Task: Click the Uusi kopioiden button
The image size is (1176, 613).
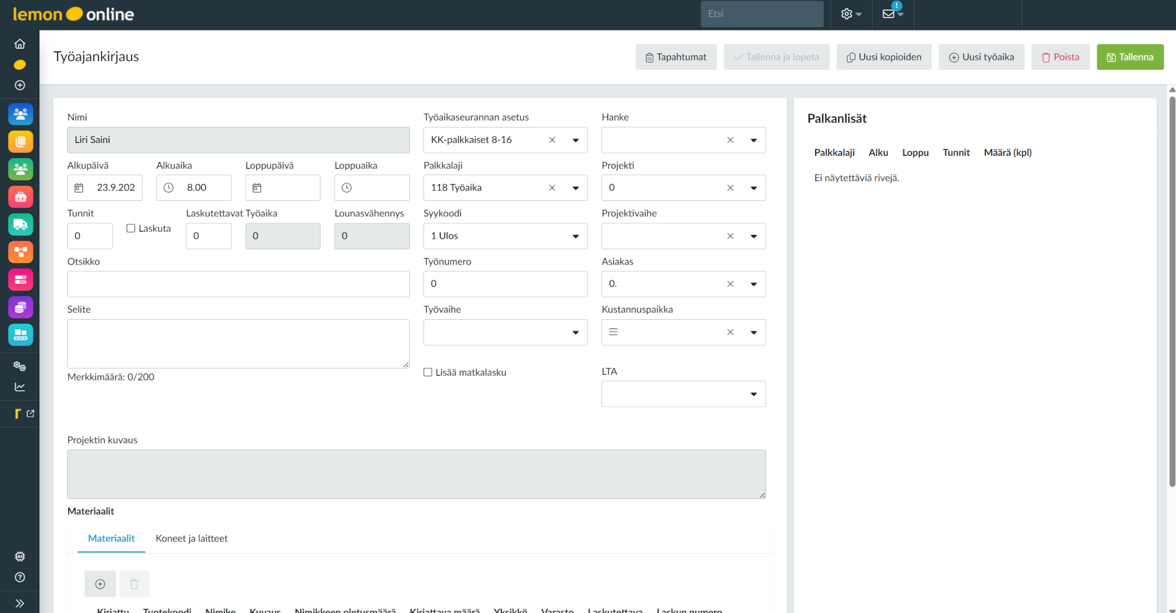Action: (884, 57)
